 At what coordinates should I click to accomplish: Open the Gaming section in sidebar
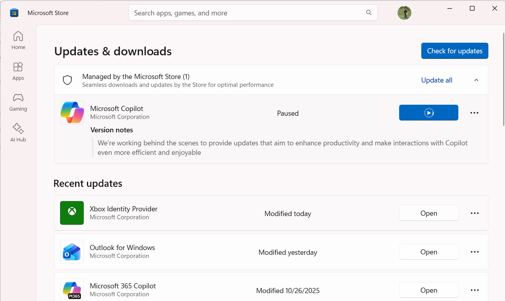click(x=18, y=102)
